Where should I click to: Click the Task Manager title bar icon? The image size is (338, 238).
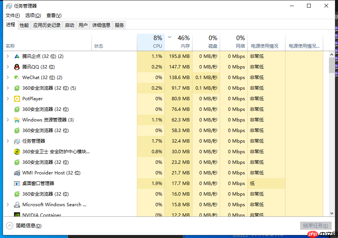coord(9,6)
